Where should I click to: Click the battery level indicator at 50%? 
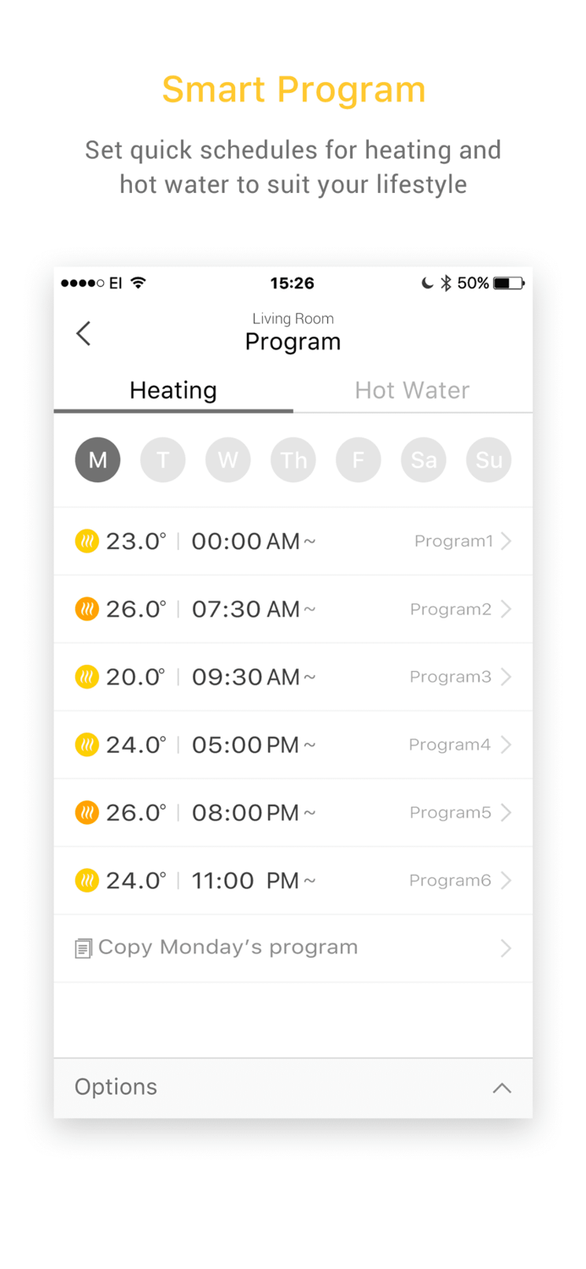point(508,283)
